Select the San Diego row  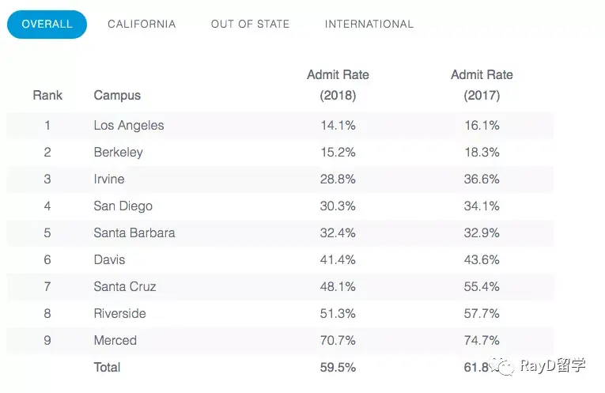coord(280,206)
